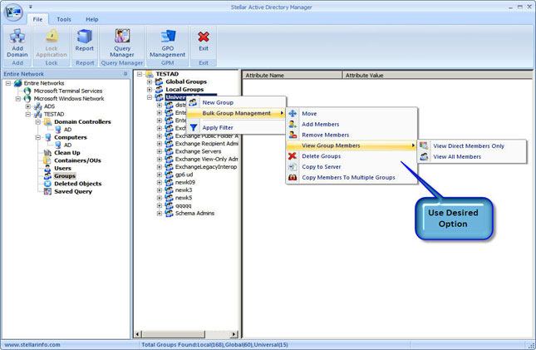
Task: Switch to the File ribbon tab
Action: (x=37, y=19)
